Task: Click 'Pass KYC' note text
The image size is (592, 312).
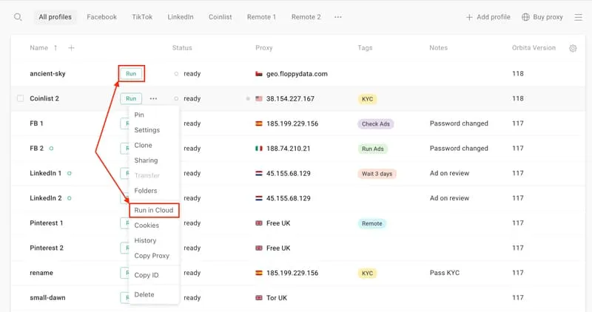Action: click(445, 273)
